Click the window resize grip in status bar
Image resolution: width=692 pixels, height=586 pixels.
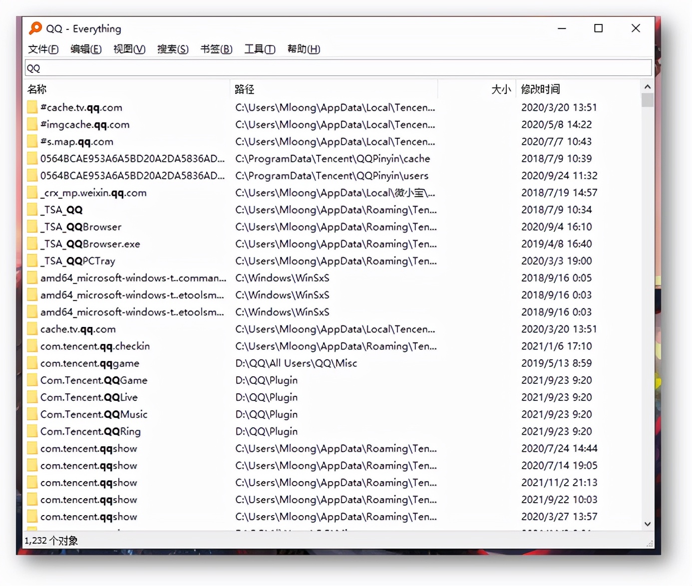(650, 544)
